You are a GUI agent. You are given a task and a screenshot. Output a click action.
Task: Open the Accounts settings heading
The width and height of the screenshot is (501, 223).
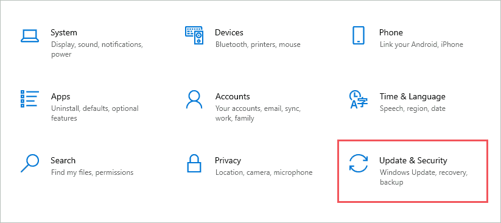[x=233, y=97]
